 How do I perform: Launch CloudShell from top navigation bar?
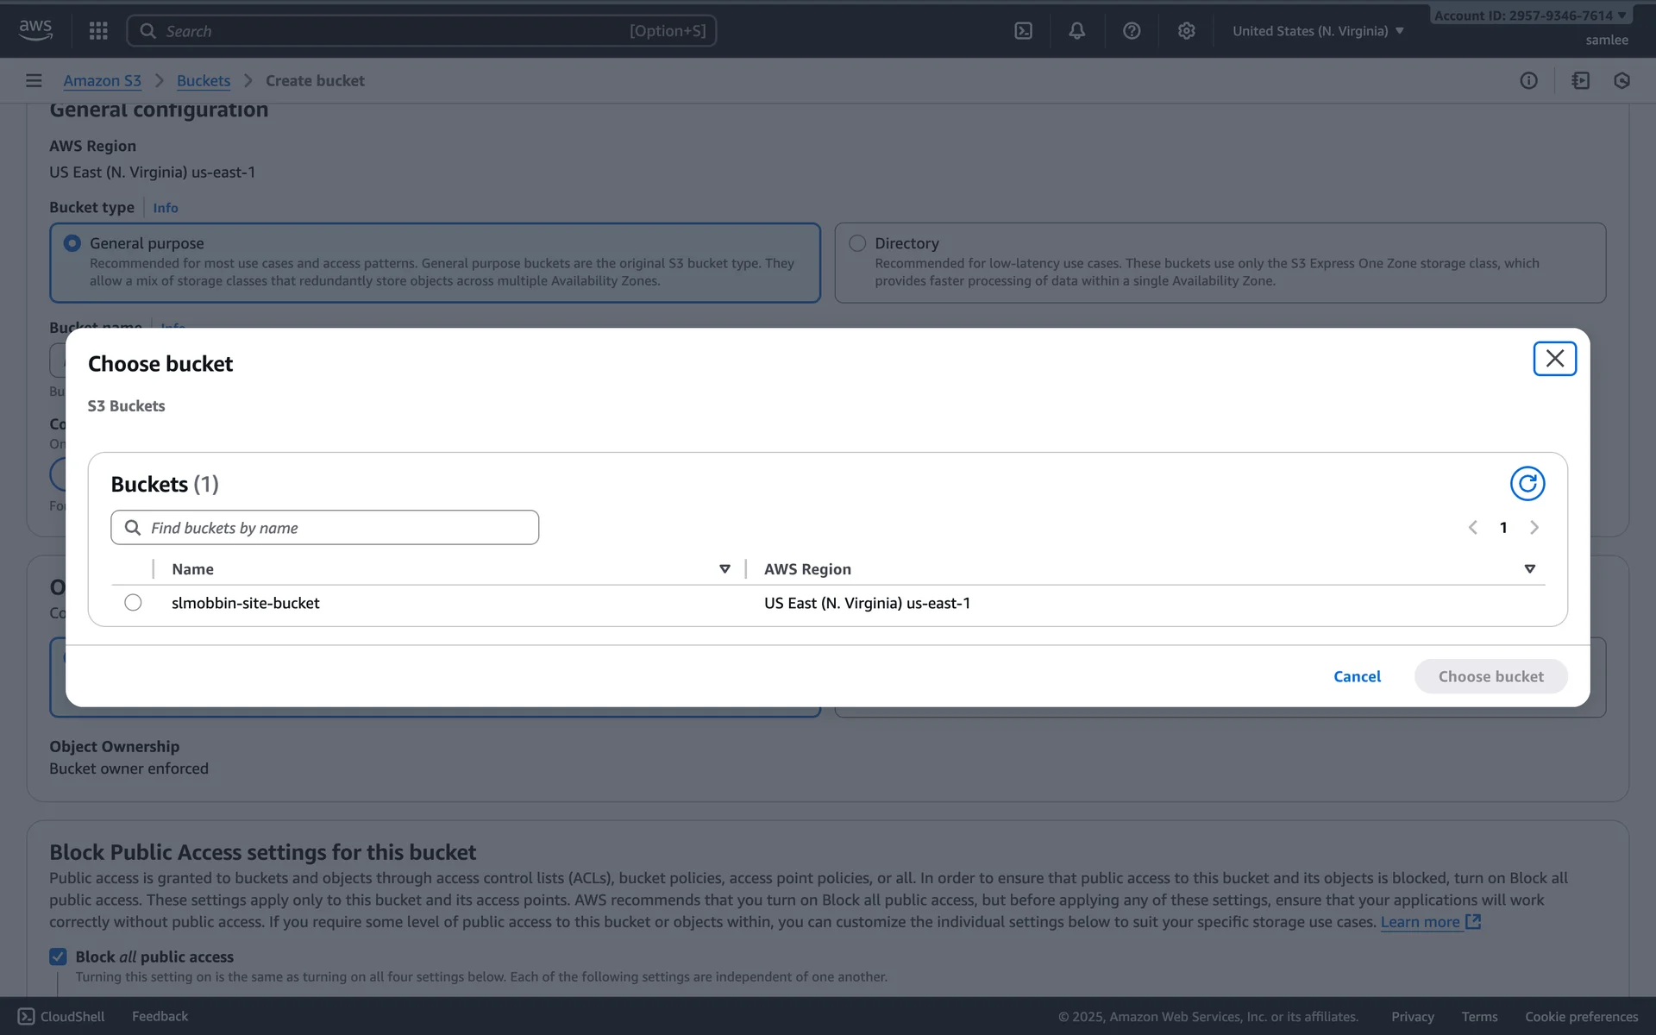coord(1023,31)
